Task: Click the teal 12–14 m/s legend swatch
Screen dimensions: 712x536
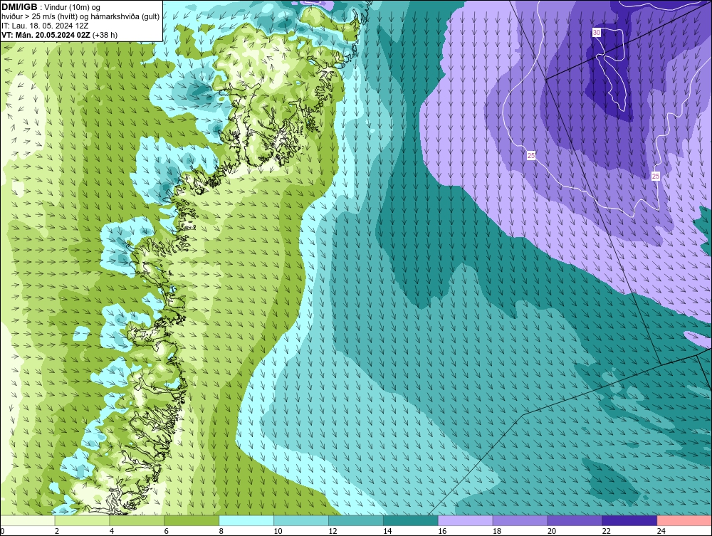Action: pyautogui.click(x=356, y=520)
